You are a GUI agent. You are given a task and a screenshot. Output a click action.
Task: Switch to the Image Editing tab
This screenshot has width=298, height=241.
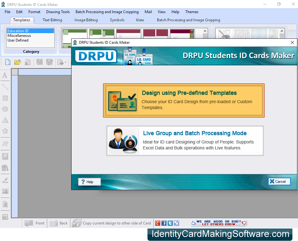[86, 20]
